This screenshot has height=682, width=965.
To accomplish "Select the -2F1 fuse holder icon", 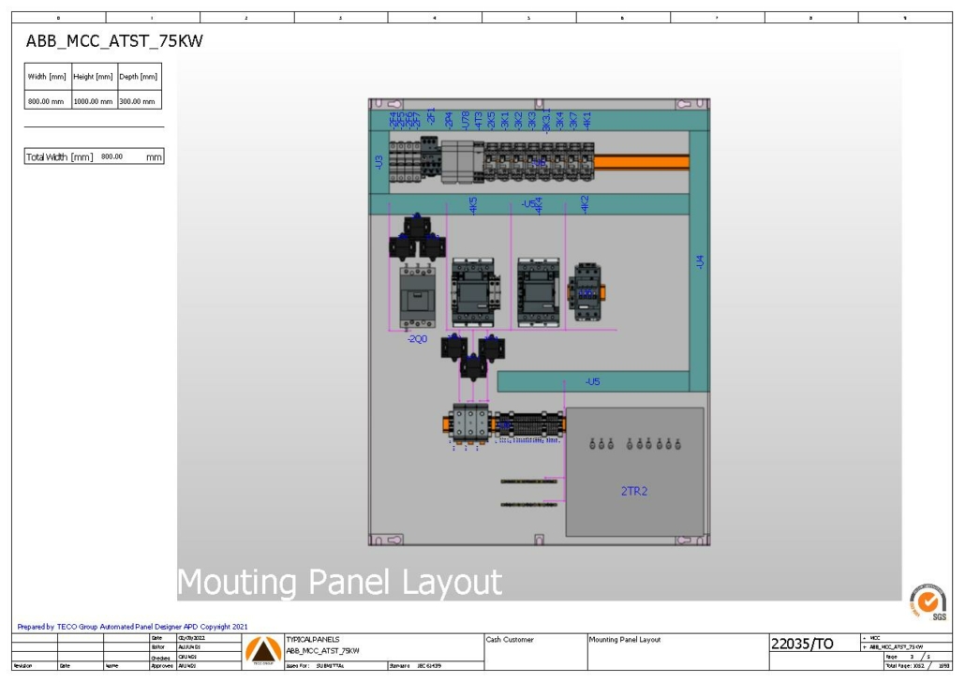I will point(428,159).
